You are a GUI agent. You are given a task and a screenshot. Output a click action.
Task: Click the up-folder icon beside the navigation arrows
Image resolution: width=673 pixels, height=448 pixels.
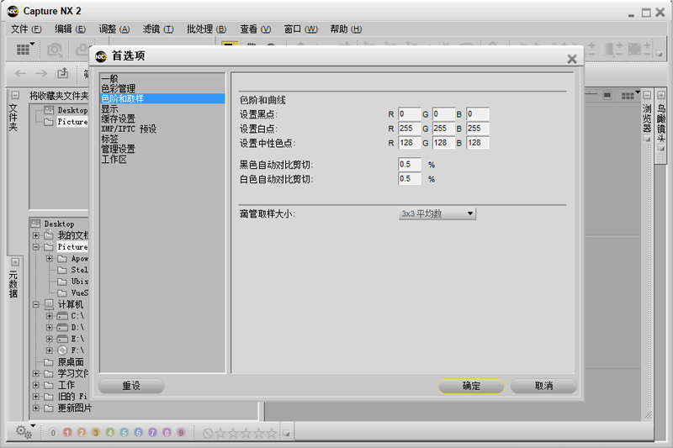click(x=63, y=73)
